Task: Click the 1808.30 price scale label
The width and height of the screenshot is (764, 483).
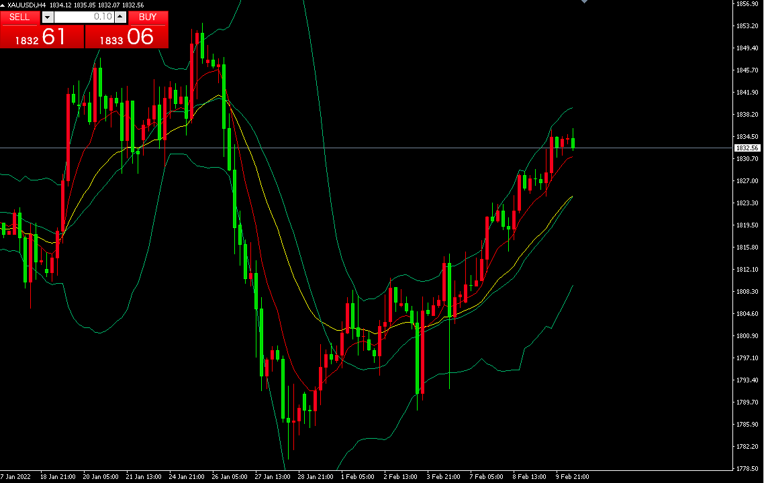Action: pyautogui.click(x=747, y=292)
